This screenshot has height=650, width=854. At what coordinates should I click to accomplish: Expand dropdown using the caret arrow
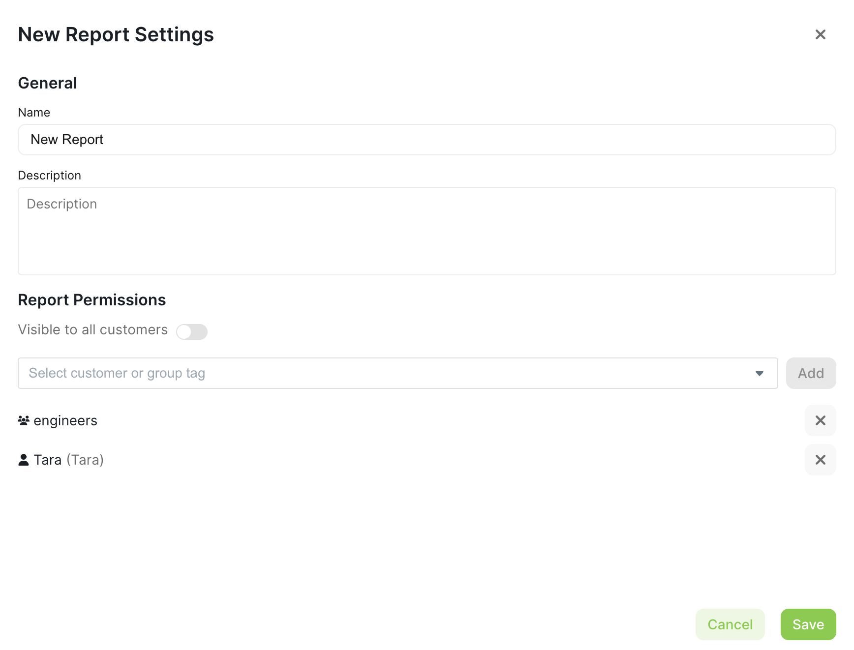(759, 374)
